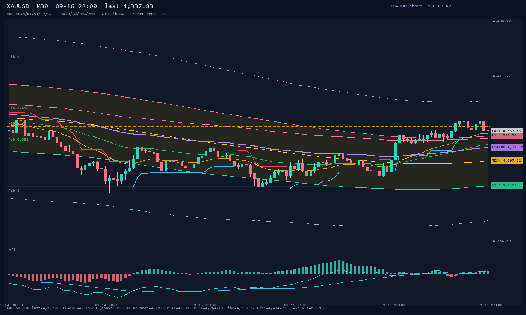Click the 09-16 22:00 header timestamp

click(x=76, y=6)
